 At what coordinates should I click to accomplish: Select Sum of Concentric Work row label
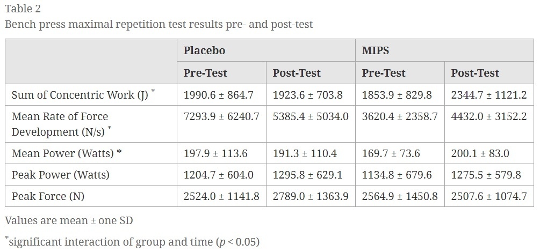83,94
